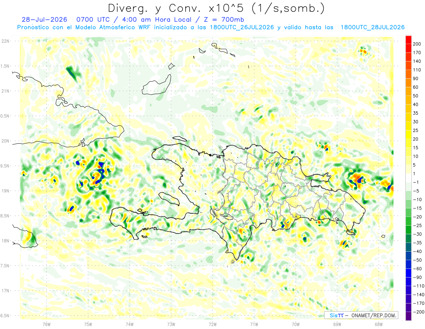Click the 'Z = 700mb' level label
Viewport: 425px width, 329px height.
224,20
